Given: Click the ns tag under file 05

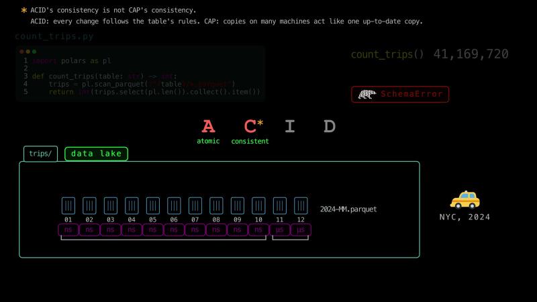Looking at the screenshot, I should pos(153,230).
